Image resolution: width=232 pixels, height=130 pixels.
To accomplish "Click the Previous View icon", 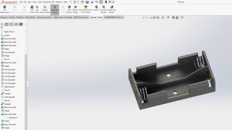I will click(x=151, y=17).
